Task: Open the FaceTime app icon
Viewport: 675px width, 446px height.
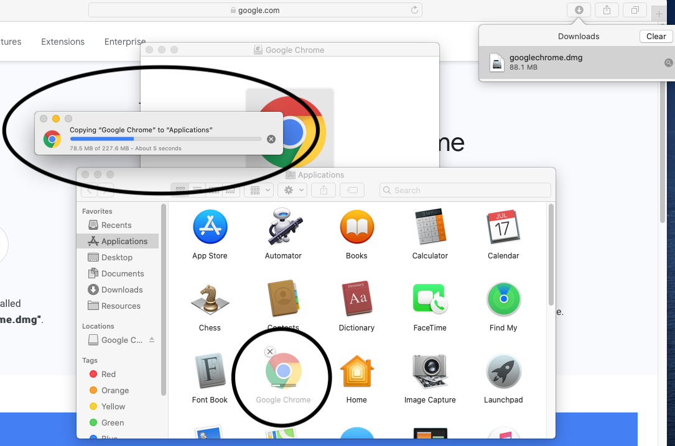Action: click(430, 299)
